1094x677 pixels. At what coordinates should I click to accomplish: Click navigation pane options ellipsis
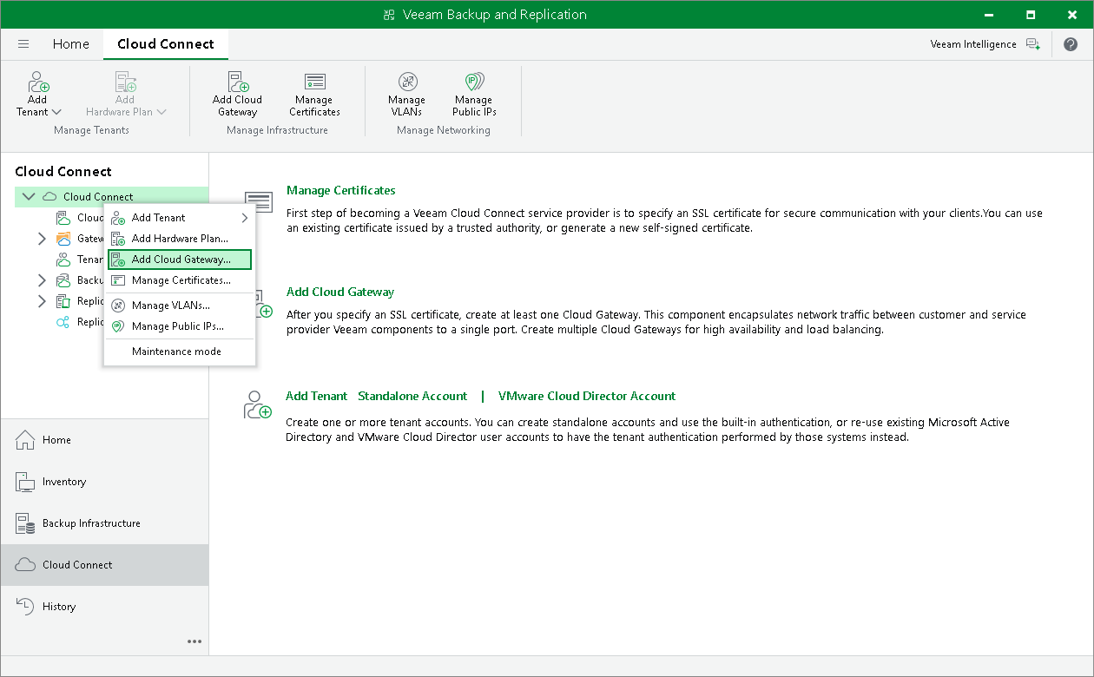194,641
